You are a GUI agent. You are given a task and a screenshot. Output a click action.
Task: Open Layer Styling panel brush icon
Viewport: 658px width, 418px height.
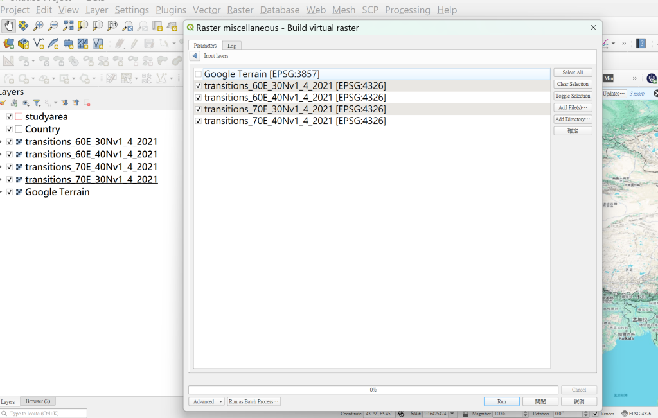3,103
